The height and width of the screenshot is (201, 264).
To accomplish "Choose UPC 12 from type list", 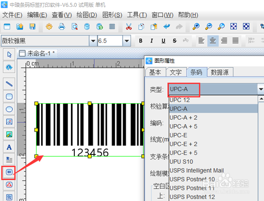I will [213, 100].
